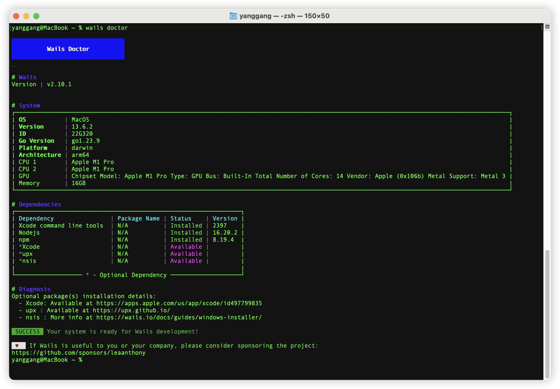Click the home folder icon in title bar
560x389 pixels.
(x=233, y=16)
